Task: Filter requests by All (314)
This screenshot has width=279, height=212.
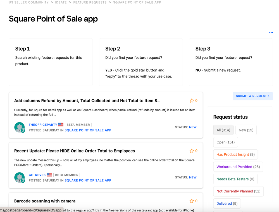Action: tap(223, 130)
